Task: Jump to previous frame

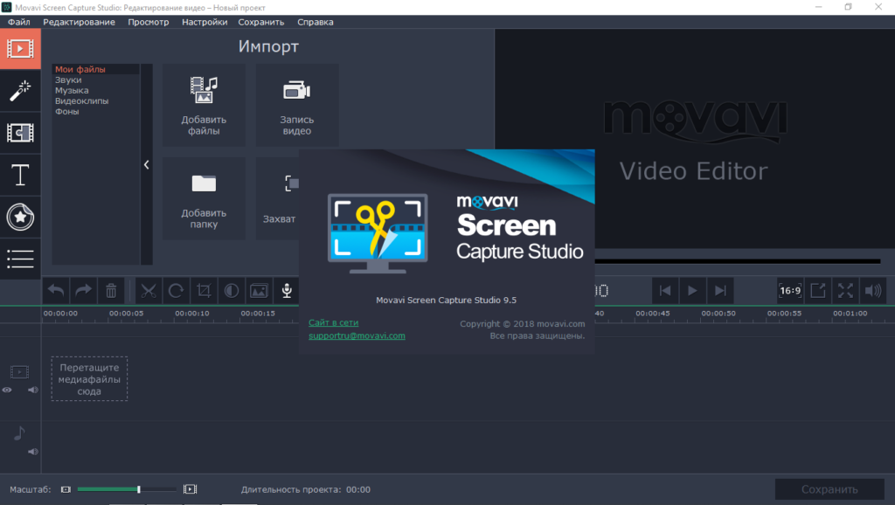Action: coord(665,290)
